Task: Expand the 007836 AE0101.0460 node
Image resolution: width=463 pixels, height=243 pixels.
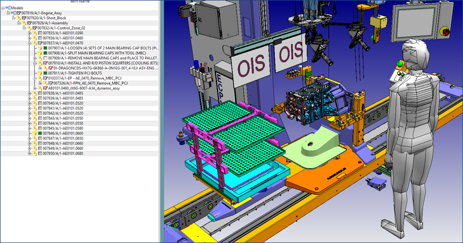Action: [x=29, y=38]
